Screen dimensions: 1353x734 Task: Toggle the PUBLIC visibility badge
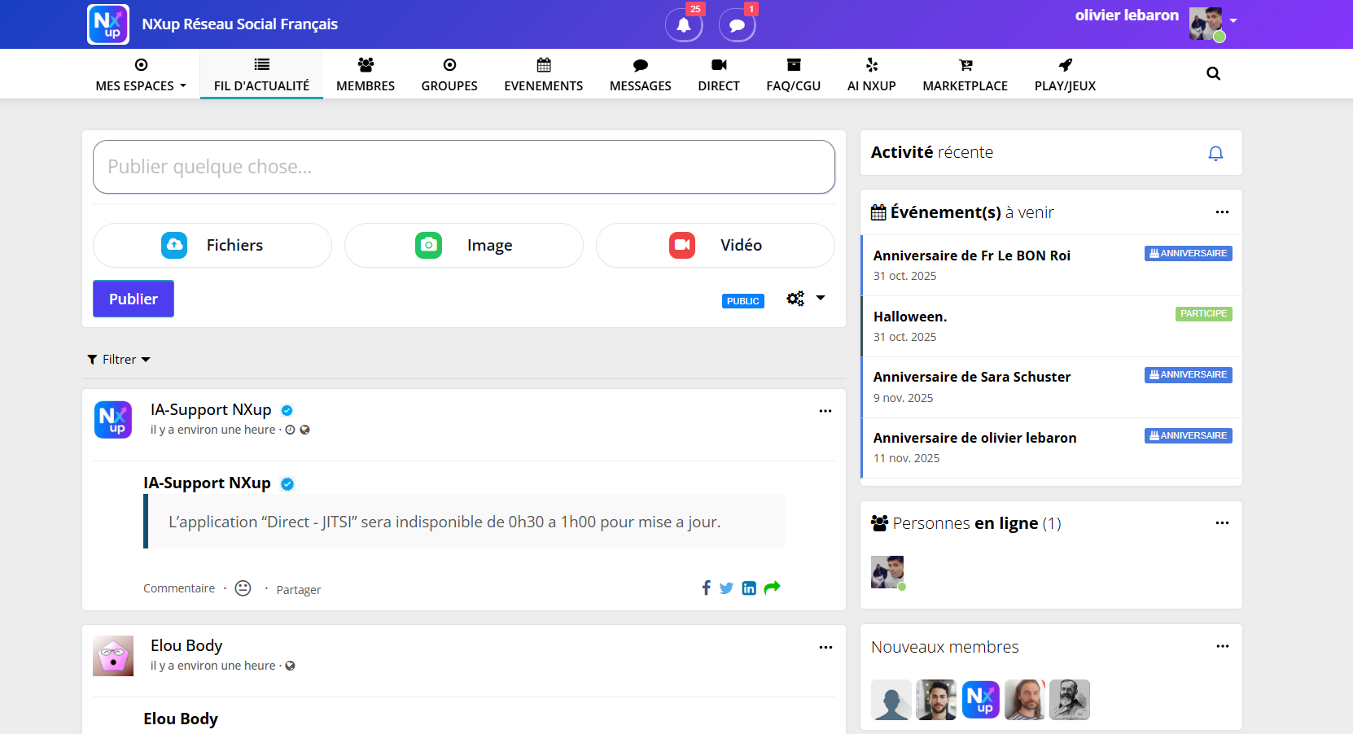coord(742,301)
